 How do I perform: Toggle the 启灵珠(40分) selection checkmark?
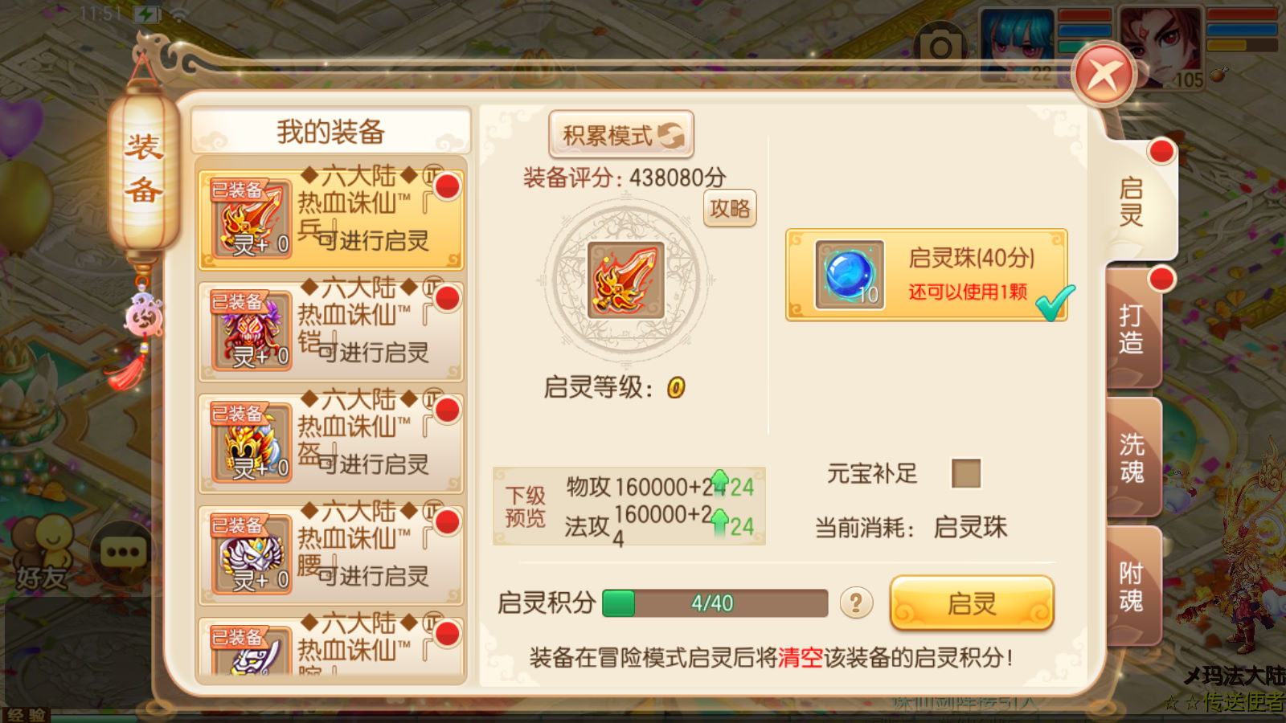tap(1055, 303)
